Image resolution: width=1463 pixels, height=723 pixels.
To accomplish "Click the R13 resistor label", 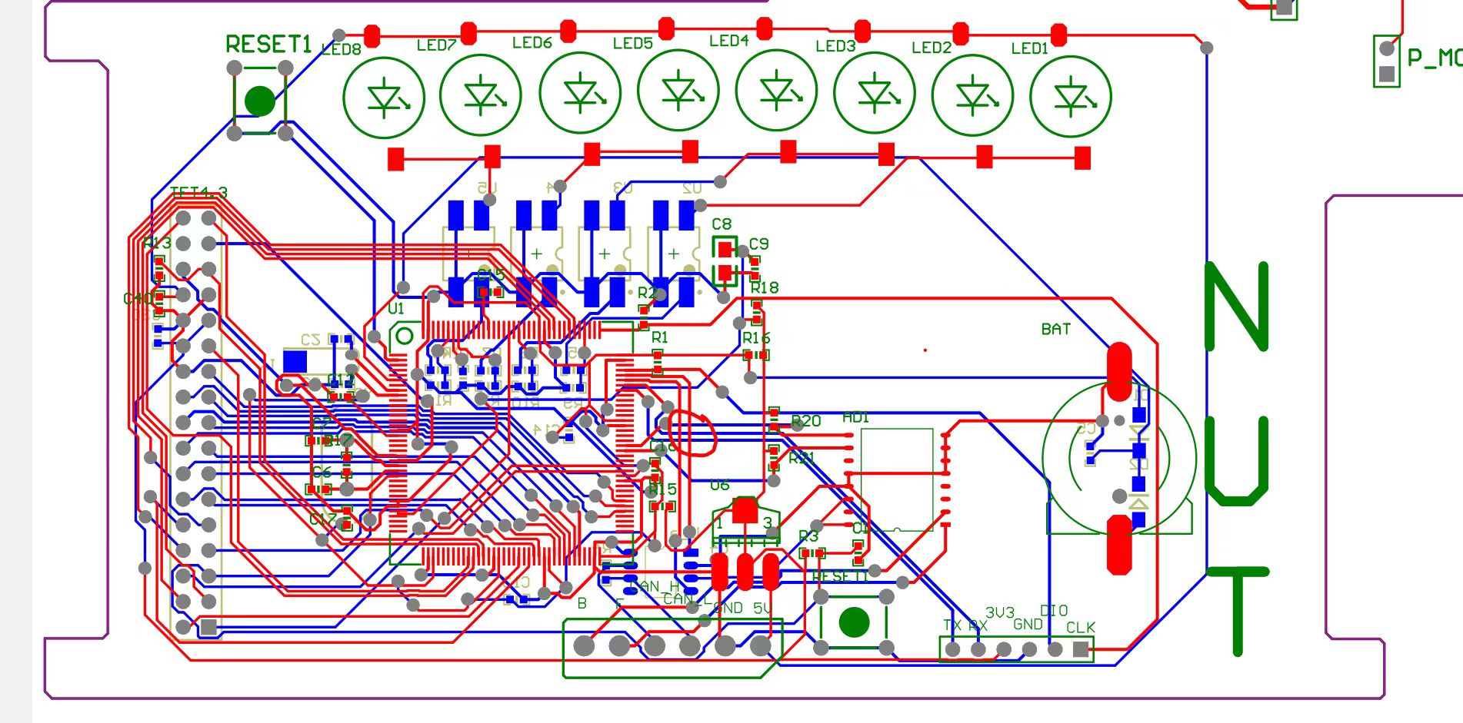I will pyautogui.click(x=158, y=243).
